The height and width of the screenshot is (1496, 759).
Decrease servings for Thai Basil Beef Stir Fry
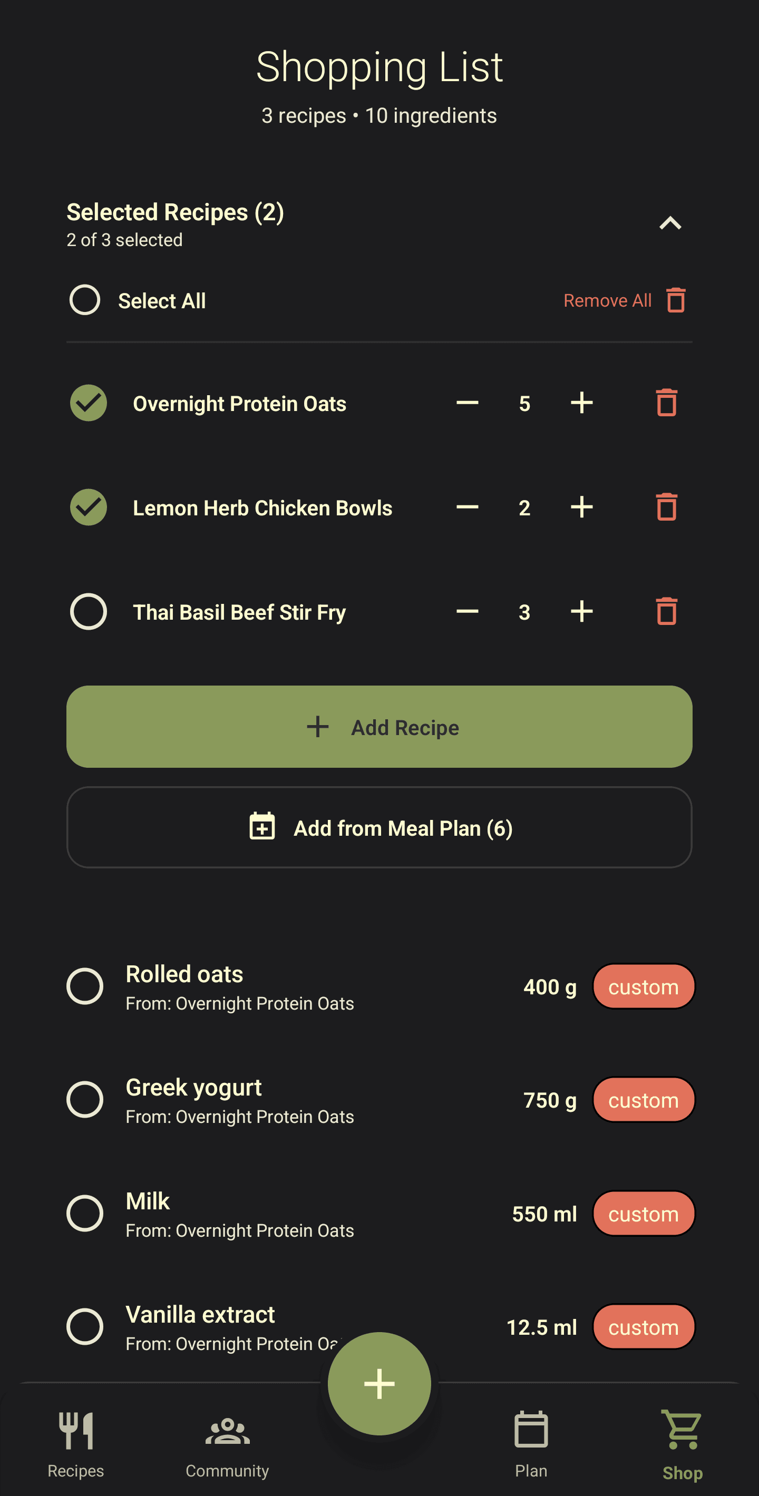click(x=467, y=611)
